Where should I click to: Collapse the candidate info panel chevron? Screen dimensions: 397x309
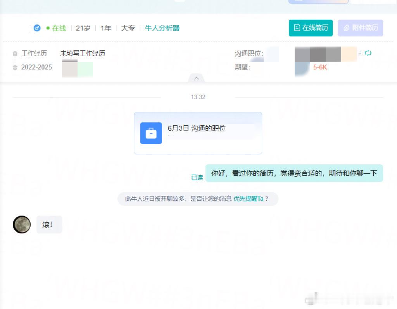coord(196,78)
